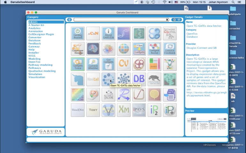Choose the Pathway modeling category
Image resolution: width=246 pixels, height=153 pixels.
point(40,65)
